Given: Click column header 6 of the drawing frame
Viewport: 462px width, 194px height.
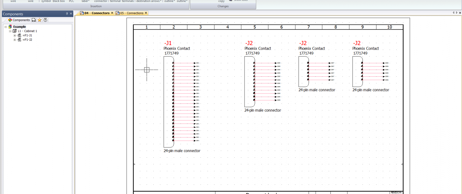Looking at the screenshot, I should [x=282, y=27].
